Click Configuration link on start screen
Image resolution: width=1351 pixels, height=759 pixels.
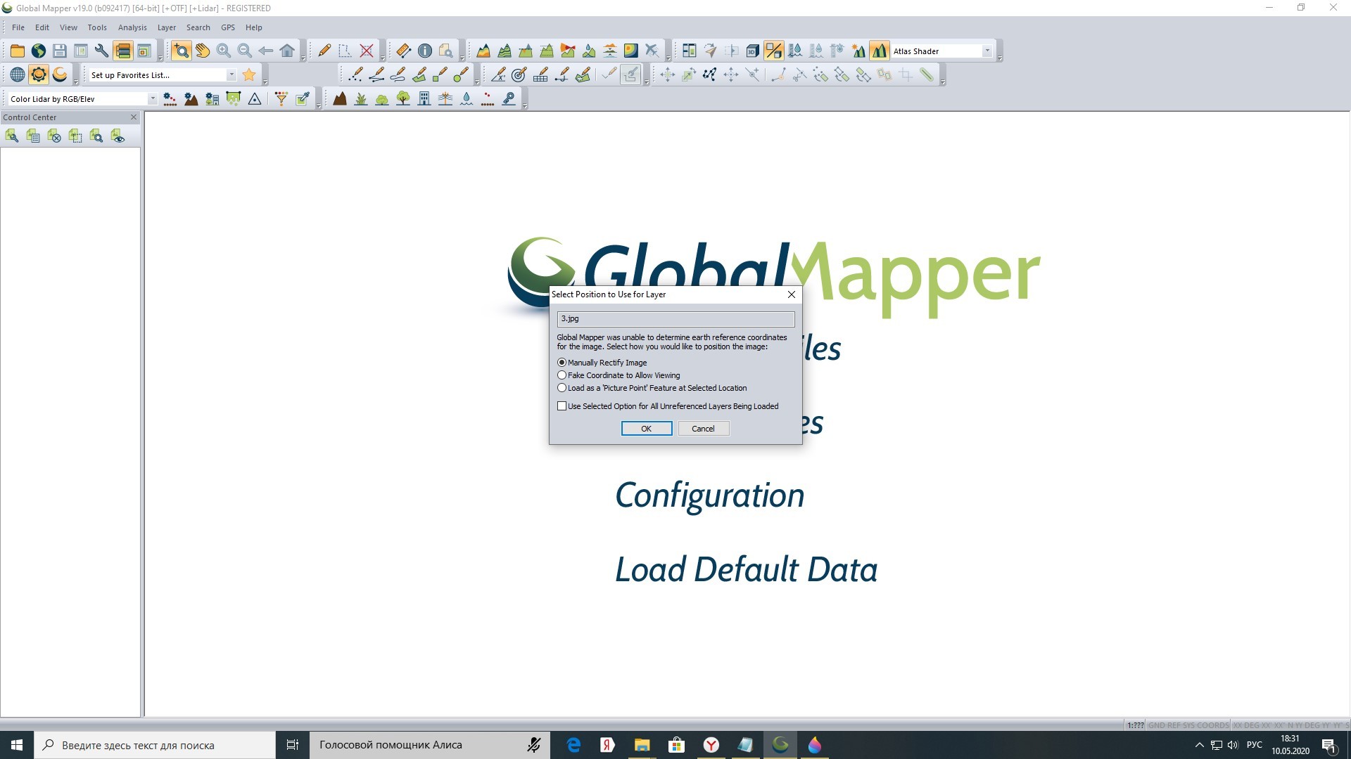[x=710, y=495]
